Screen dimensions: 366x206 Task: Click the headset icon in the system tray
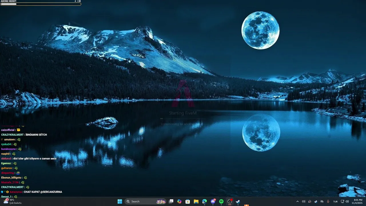coord(310,201)
